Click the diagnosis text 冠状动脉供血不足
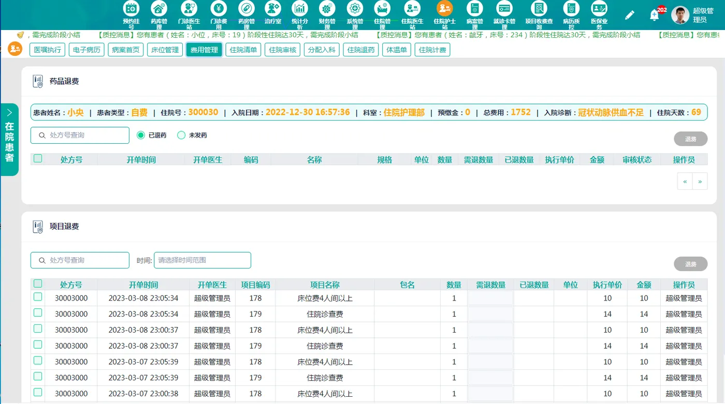This screenshot has width=725, height=404. click(x=611, y=112)
